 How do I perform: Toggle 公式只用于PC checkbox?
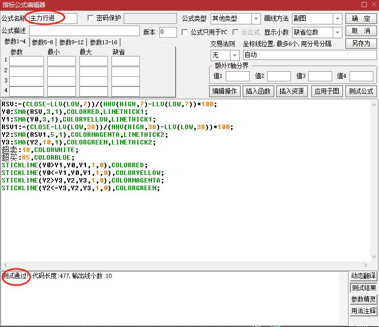[x=185, y=32]
